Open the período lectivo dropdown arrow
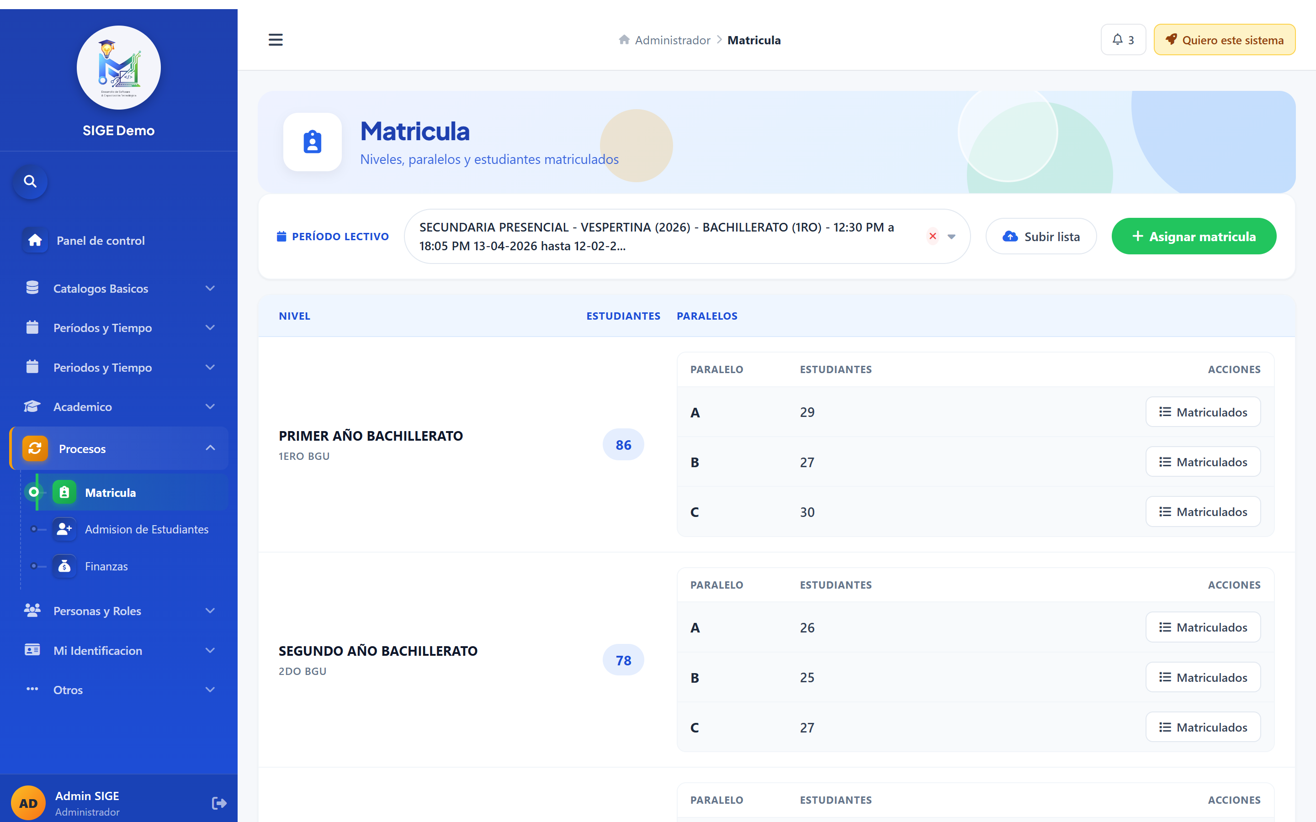Image resolution: width=1316 pixels, height=822 pixels. click(x=952, y=237)
